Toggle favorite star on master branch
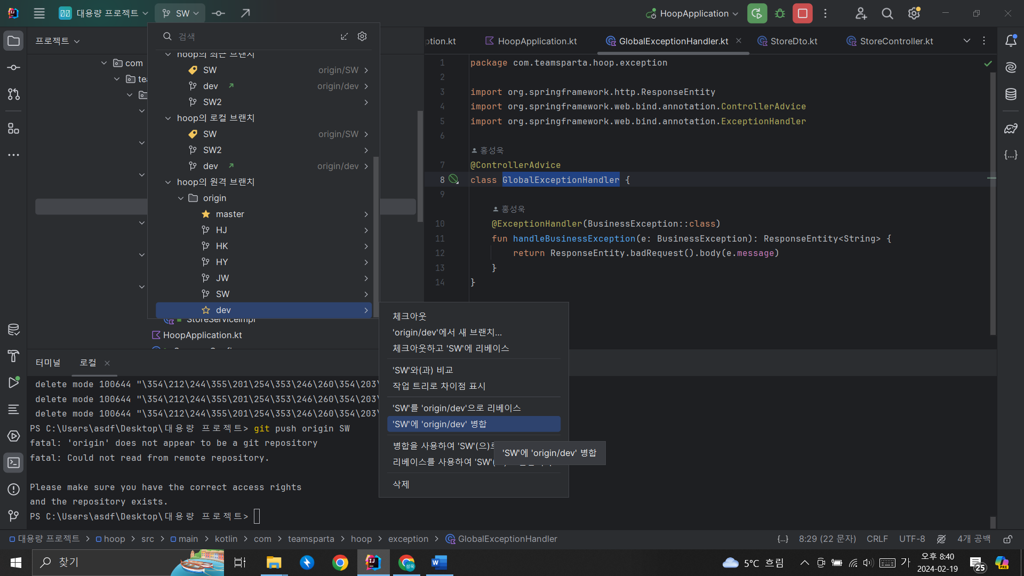Viewport: 1024px width, 576px height. click(x=206, y=214)
